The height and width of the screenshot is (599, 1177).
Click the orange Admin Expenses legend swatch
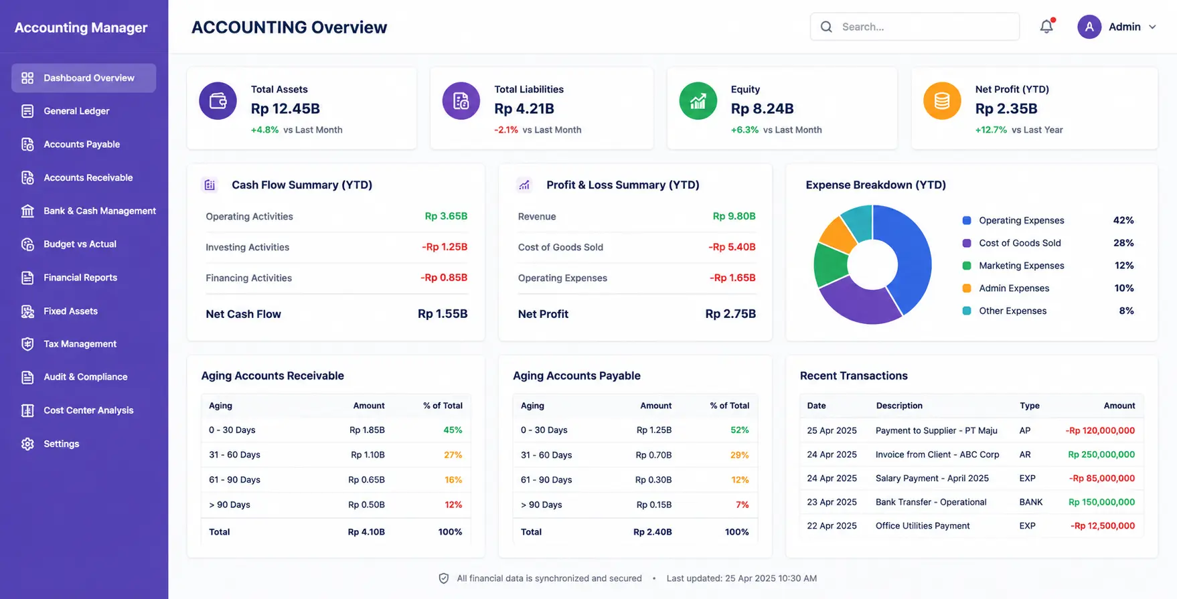point(967,288)
